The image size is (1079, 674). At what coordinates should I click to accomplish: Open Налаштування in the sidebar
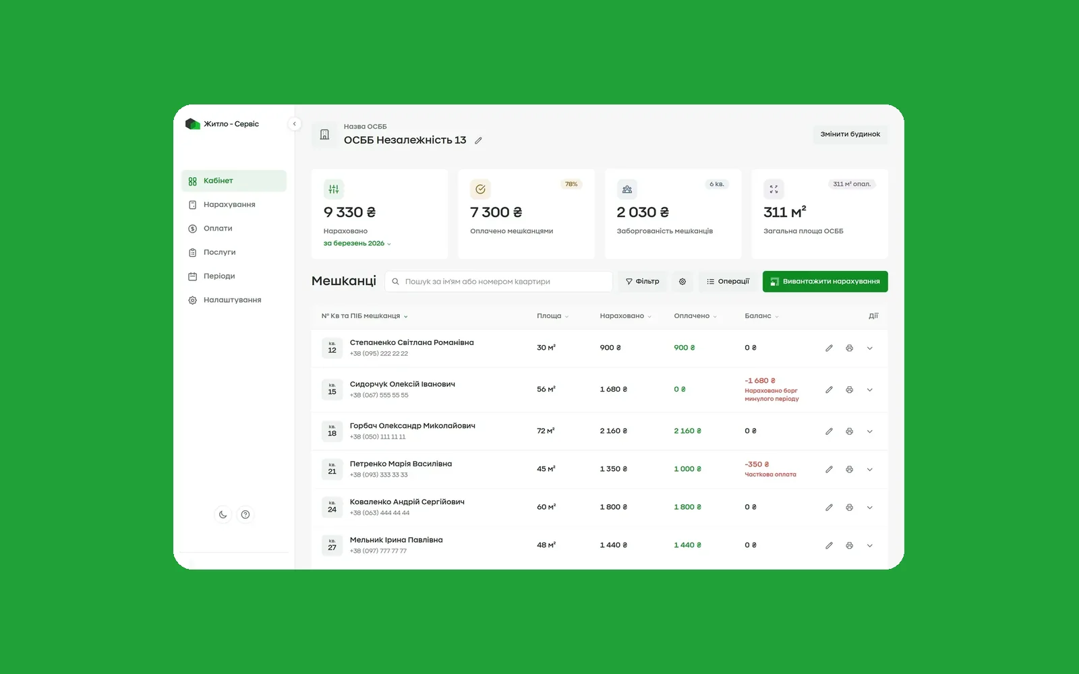coord(234,300)
